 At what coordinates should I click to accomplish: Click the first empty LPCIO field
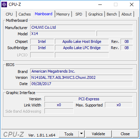(x=42, y=55)
